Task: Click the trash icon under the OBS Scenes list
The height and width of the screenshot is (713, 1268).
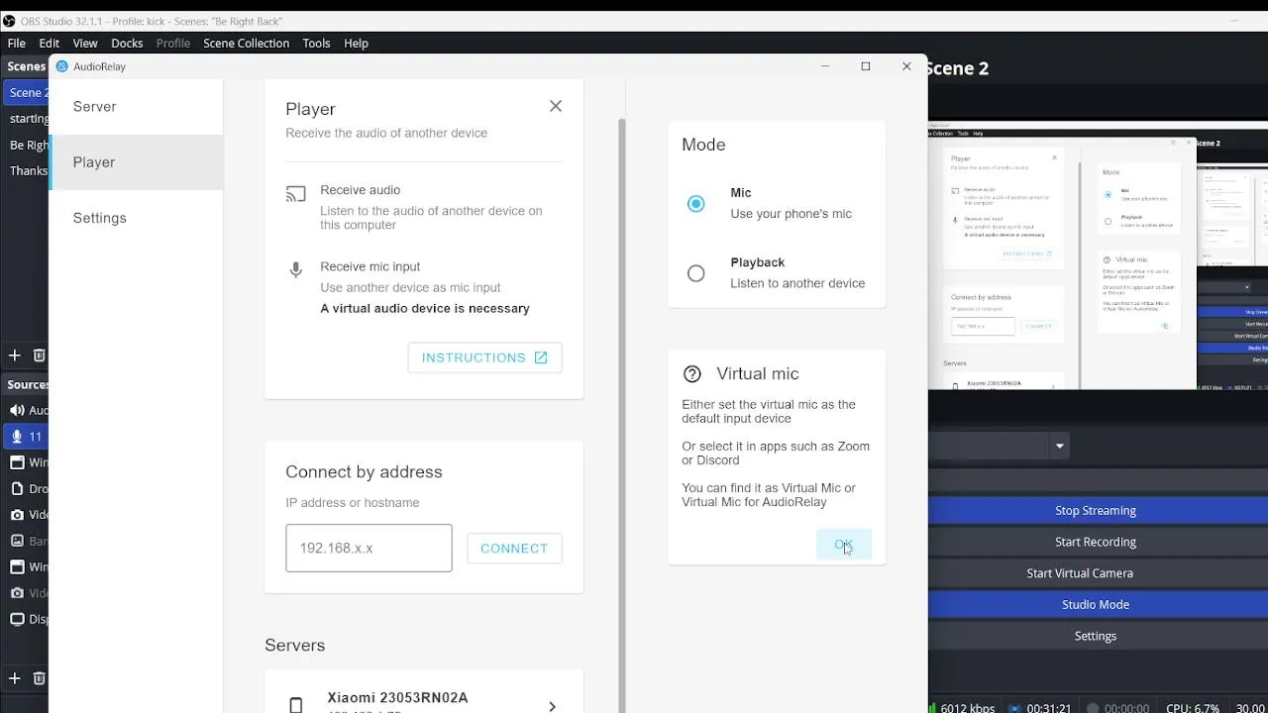Action: coord(40,355)
